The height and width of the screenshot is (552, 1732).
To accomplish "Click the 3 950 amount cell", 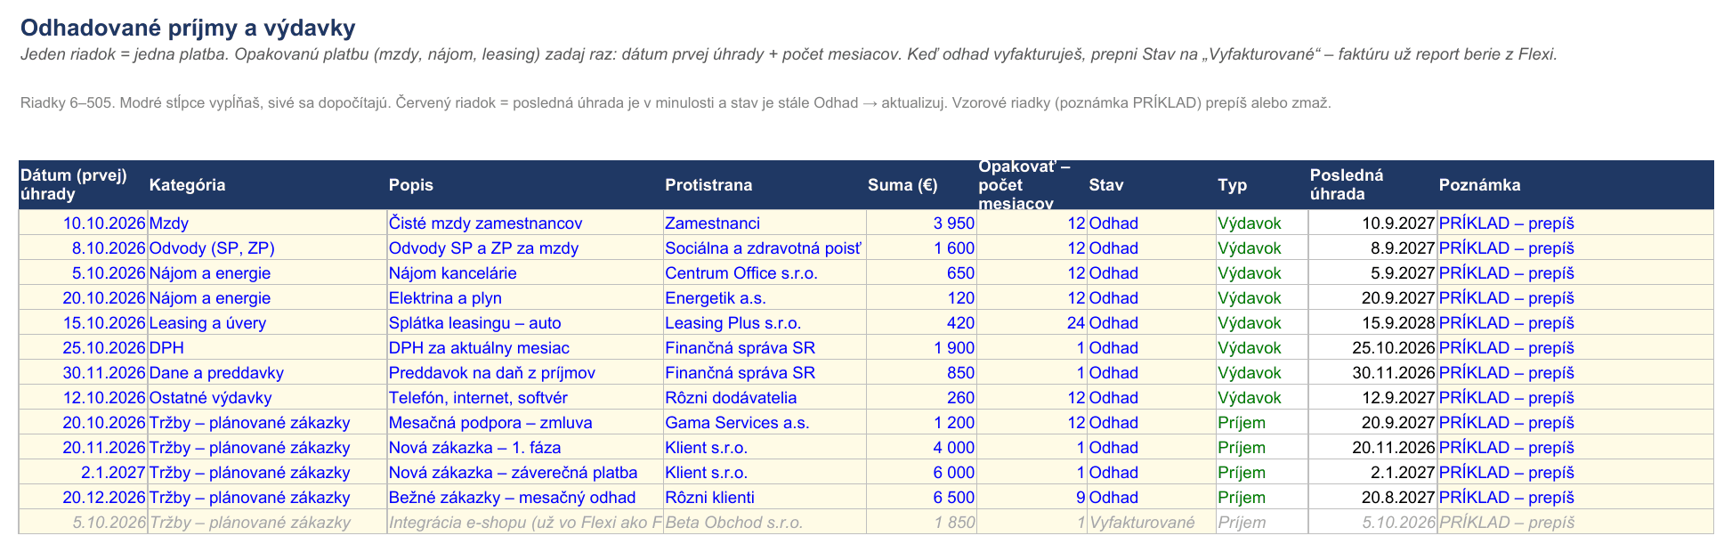I will coord(921,223).
